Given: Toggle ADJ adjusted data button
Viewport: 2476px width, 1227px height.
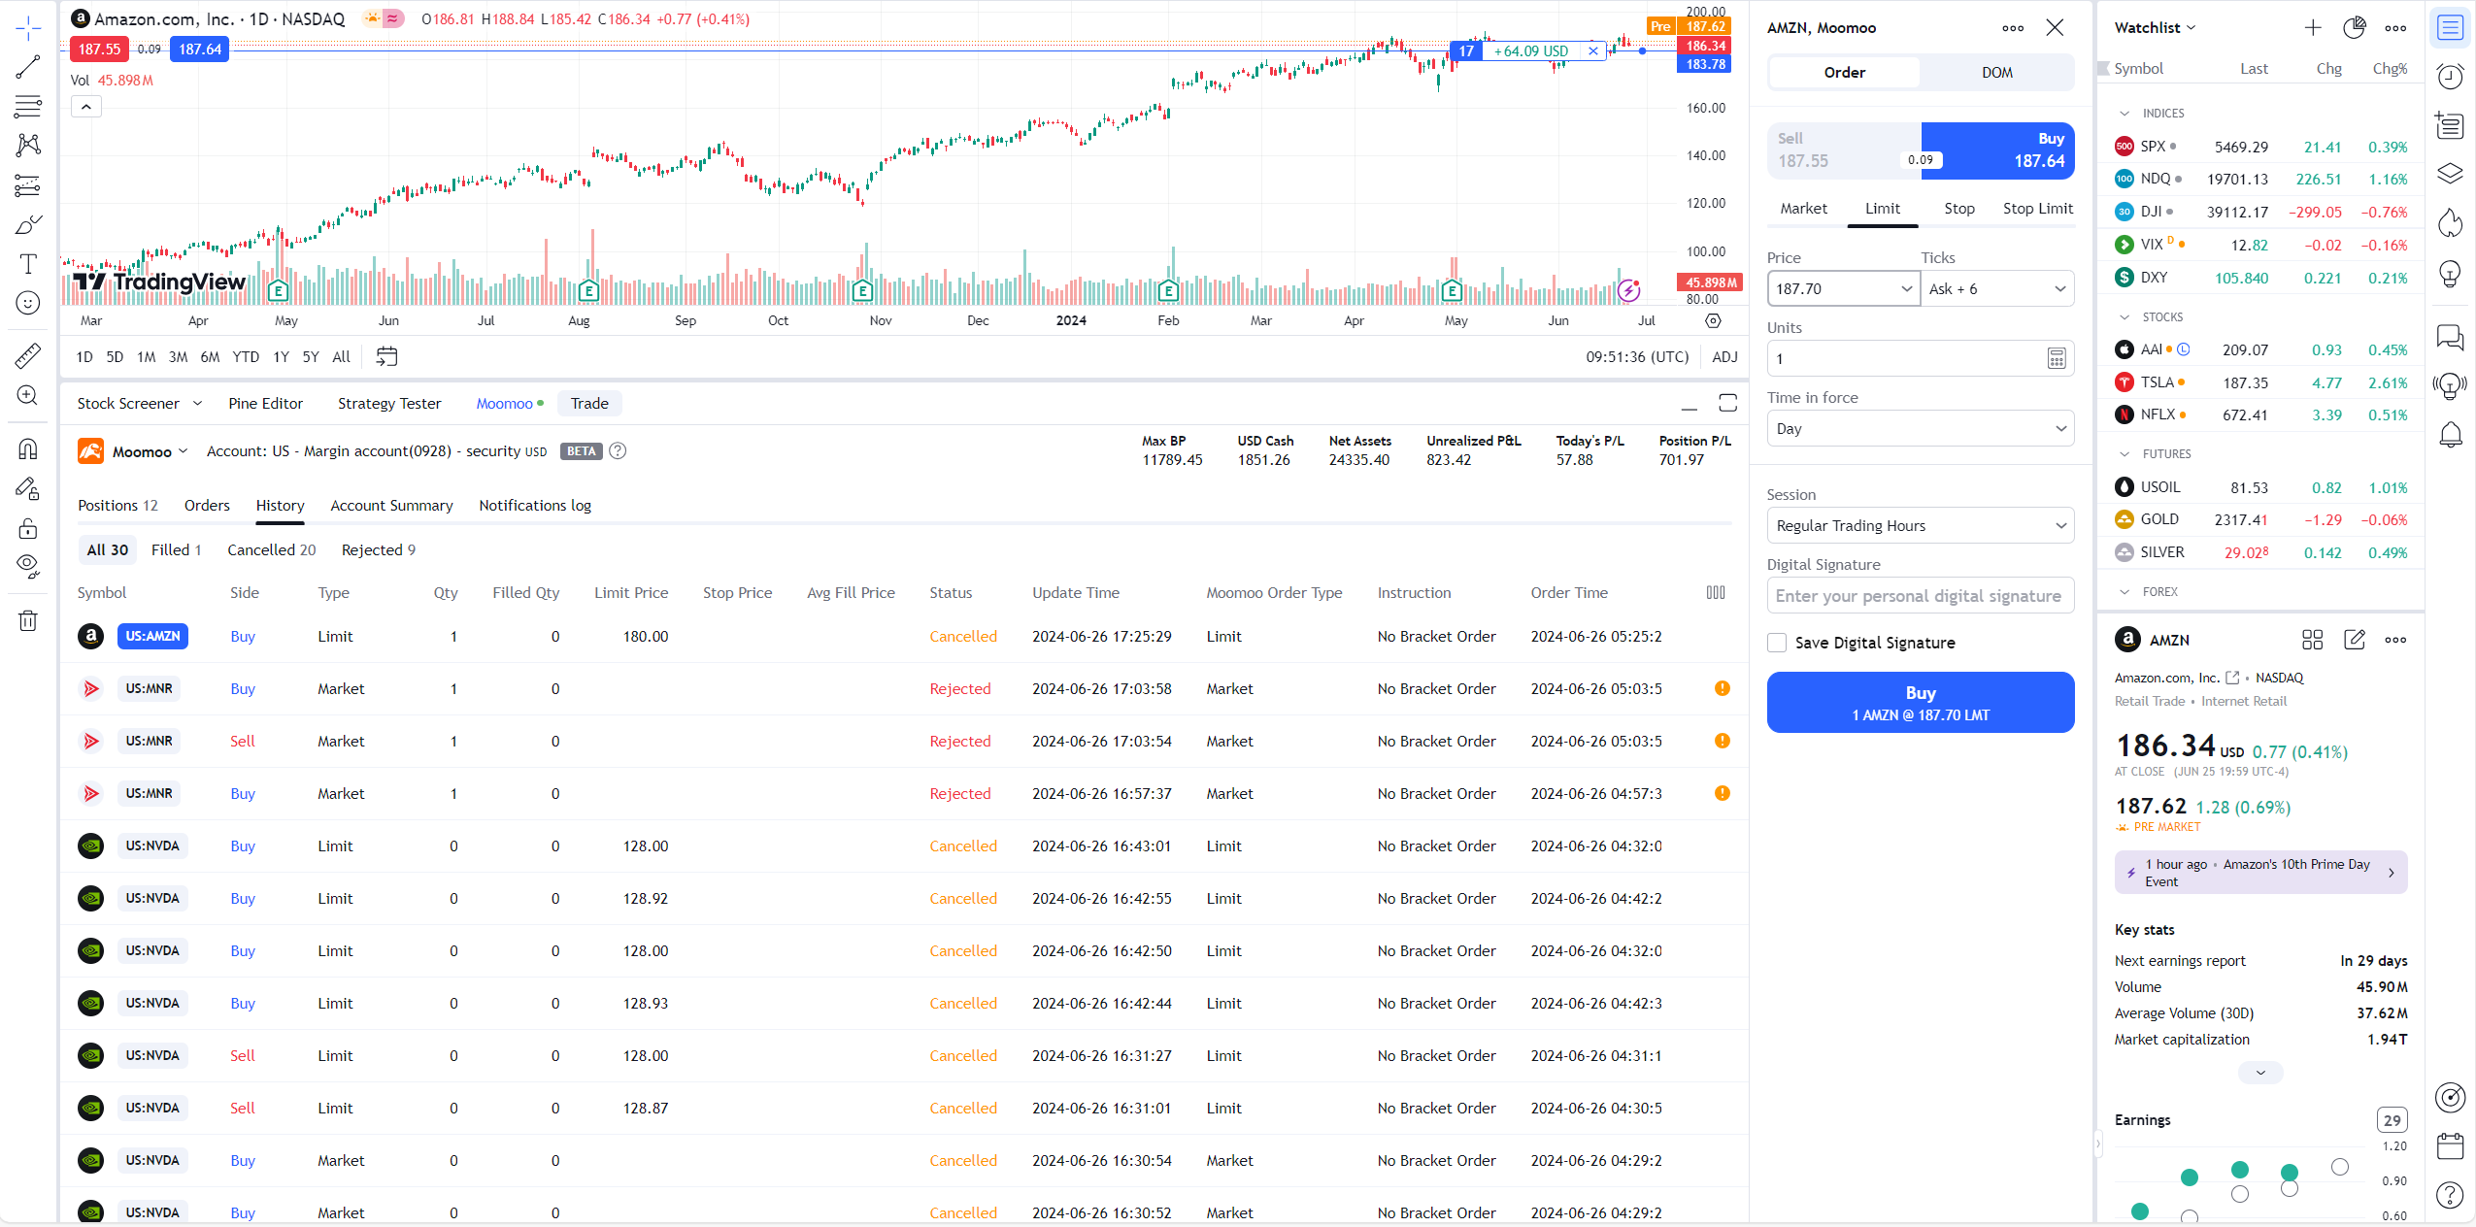Looking at the screenshot, I should click(1724, 356).
